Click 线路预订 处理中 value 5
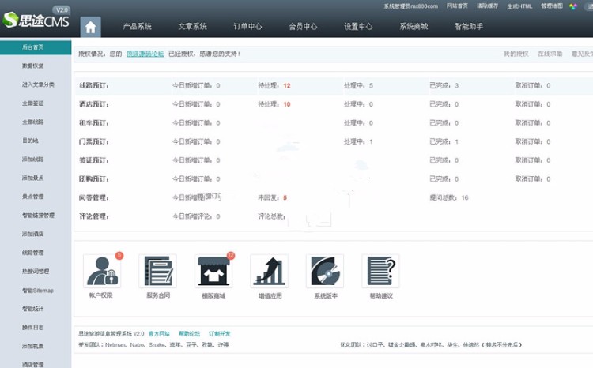The image size is (593, 368). pos(371,86)
